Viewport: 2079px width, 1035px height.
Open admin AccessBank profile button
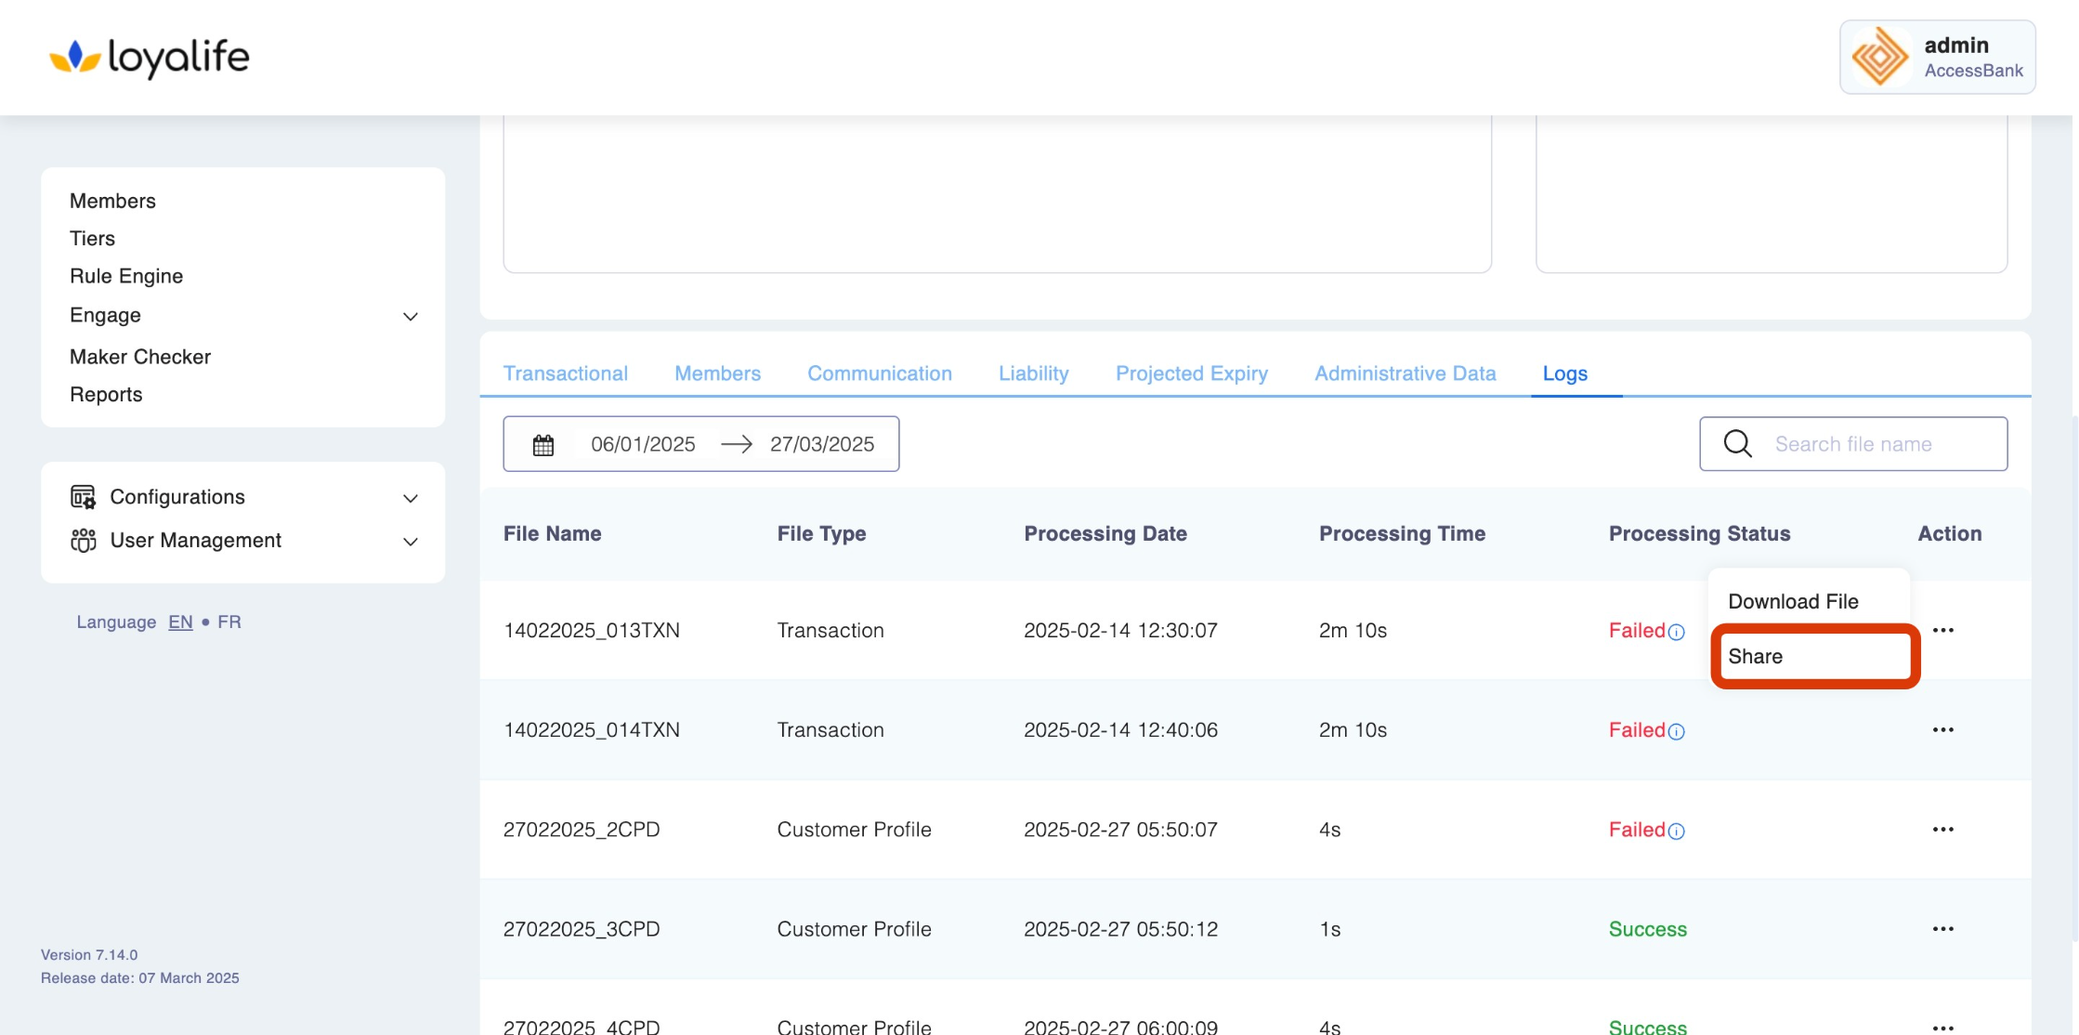pos(1937,58)
